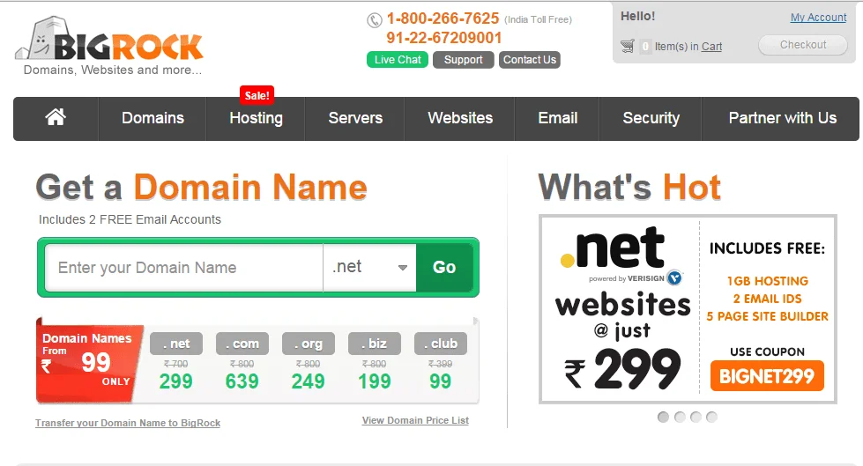Click the Enter your Domain Name field
The width and height of the screenshot is (863, 466).
pos(184,268)
